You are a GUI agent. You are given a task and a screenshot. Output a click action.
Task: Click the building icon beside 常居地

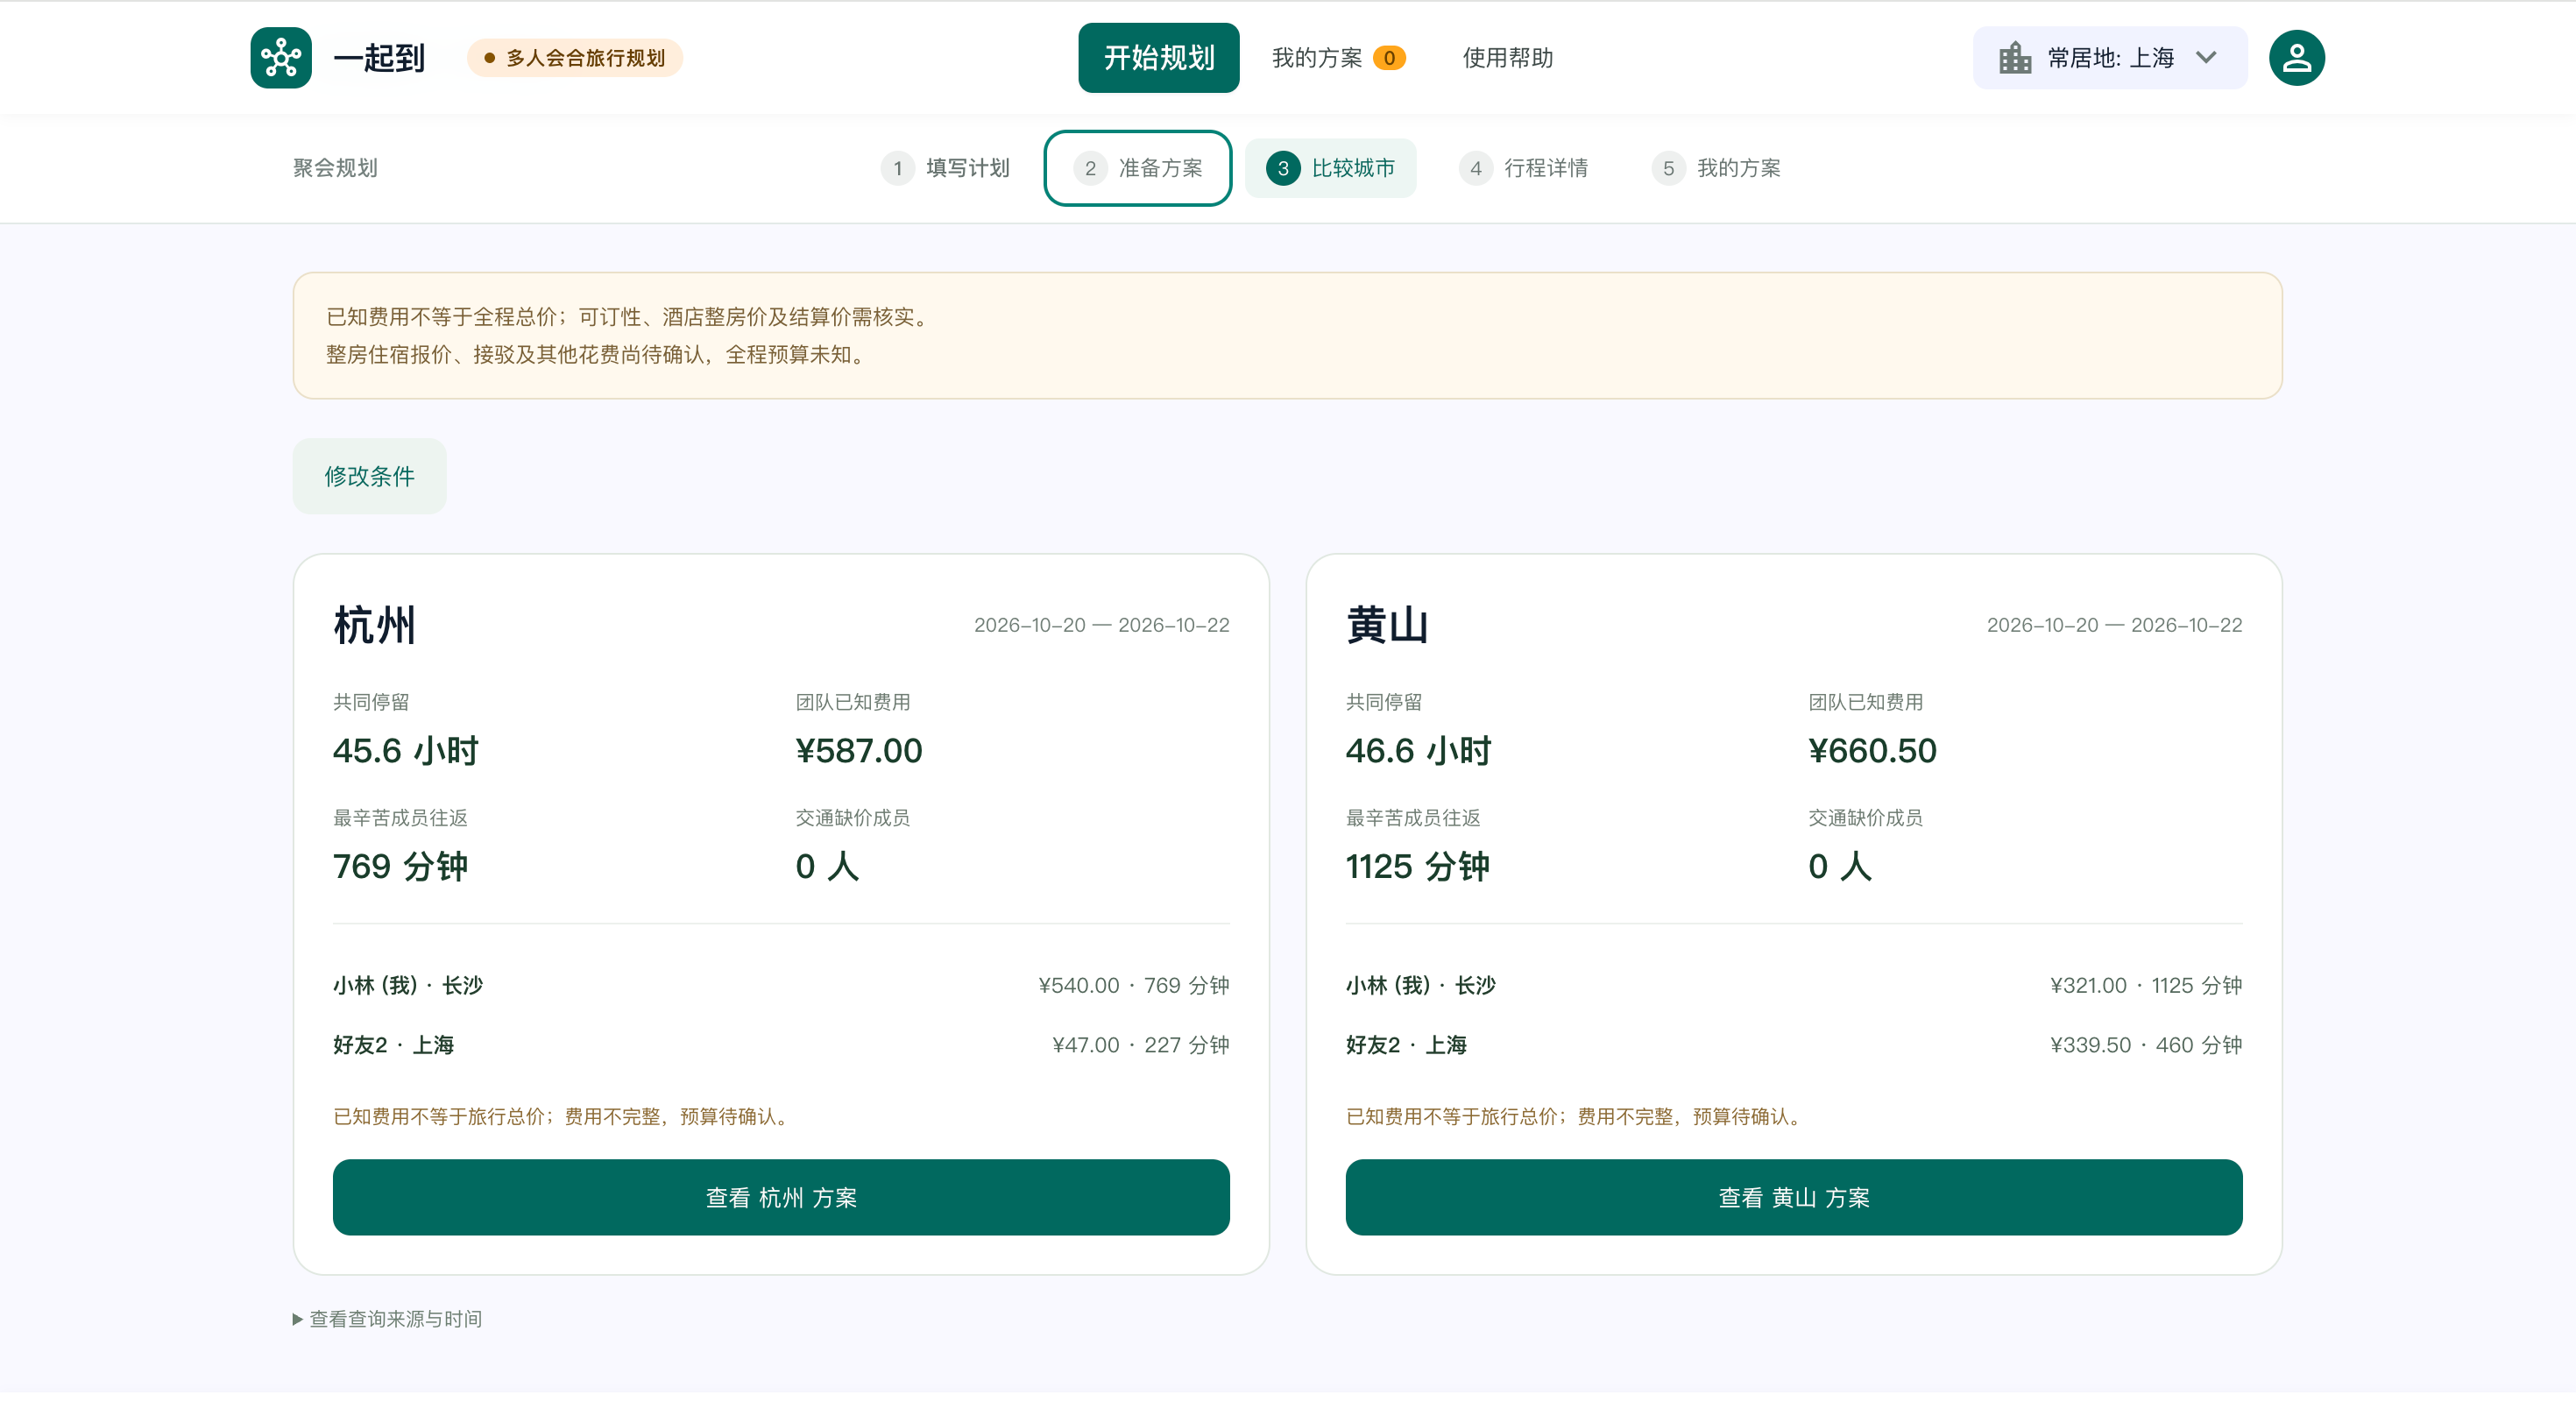2014,58
